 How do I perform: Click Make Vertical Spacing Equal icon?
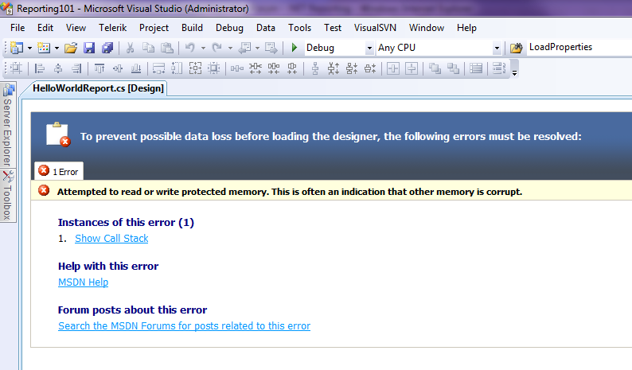coord(315,68)
